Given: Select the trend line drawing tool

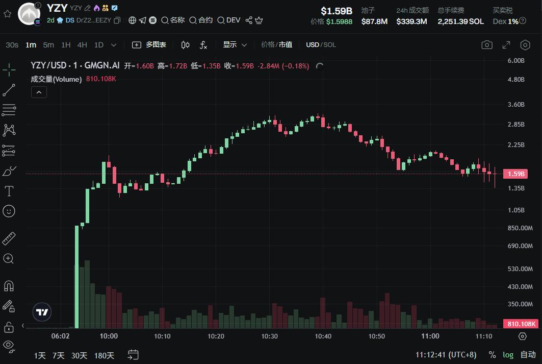Looking at the screenshot, I should click(x=8, y=90).
